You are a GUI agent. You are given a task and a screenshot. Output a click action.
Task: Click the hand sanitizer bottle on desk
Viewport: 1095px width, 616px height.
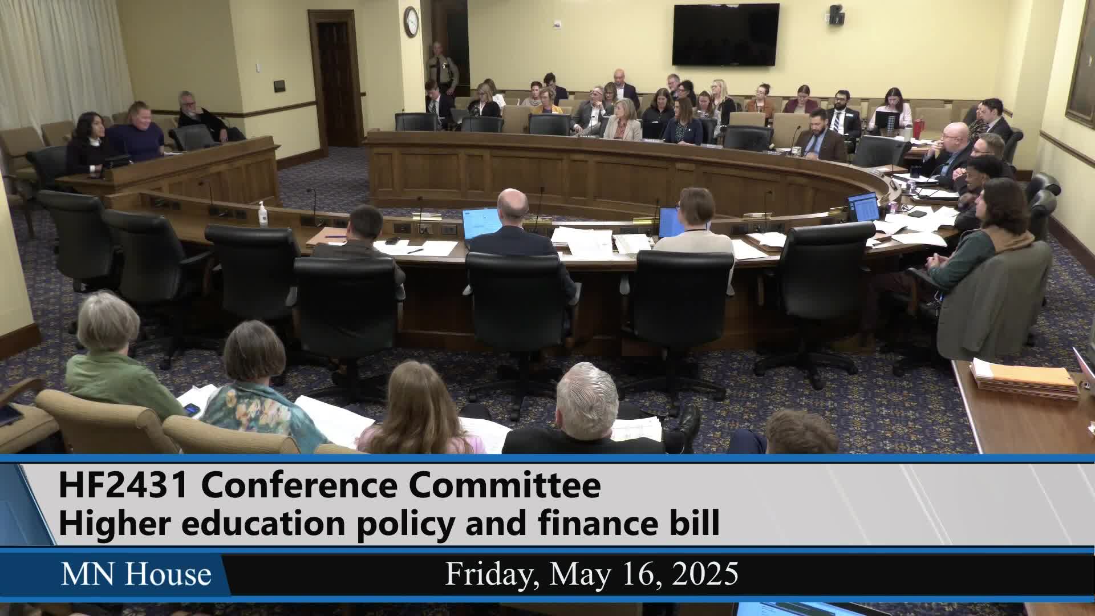tap(263, 215)
